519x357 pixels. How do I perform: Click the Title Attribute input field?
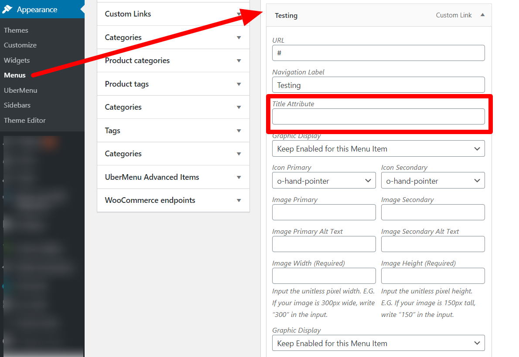pyautogui.click(x=378, y=117)
